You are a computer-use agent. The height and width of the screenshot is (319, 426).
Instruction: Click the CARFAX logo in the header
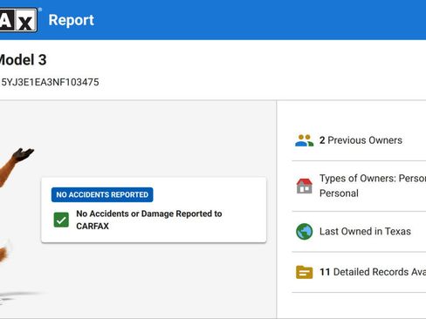coord(18,20)
